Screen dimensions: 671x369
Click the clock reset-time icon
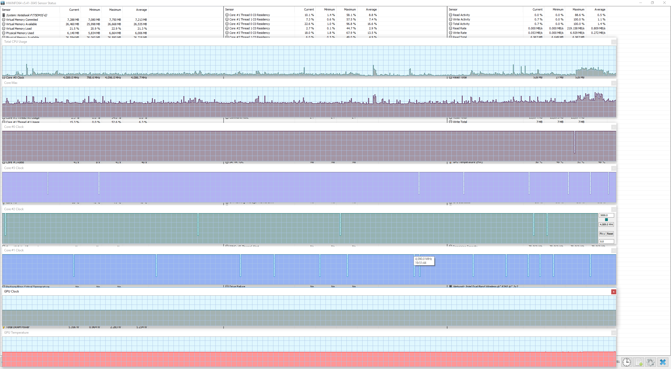pyautogui.click(x=627, y=362)
